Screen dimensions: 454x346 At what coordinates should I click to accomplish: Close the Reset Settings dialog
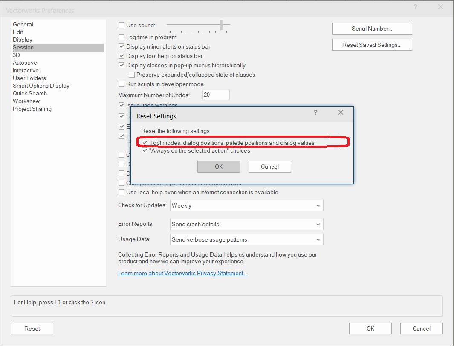tap(341, 112)
